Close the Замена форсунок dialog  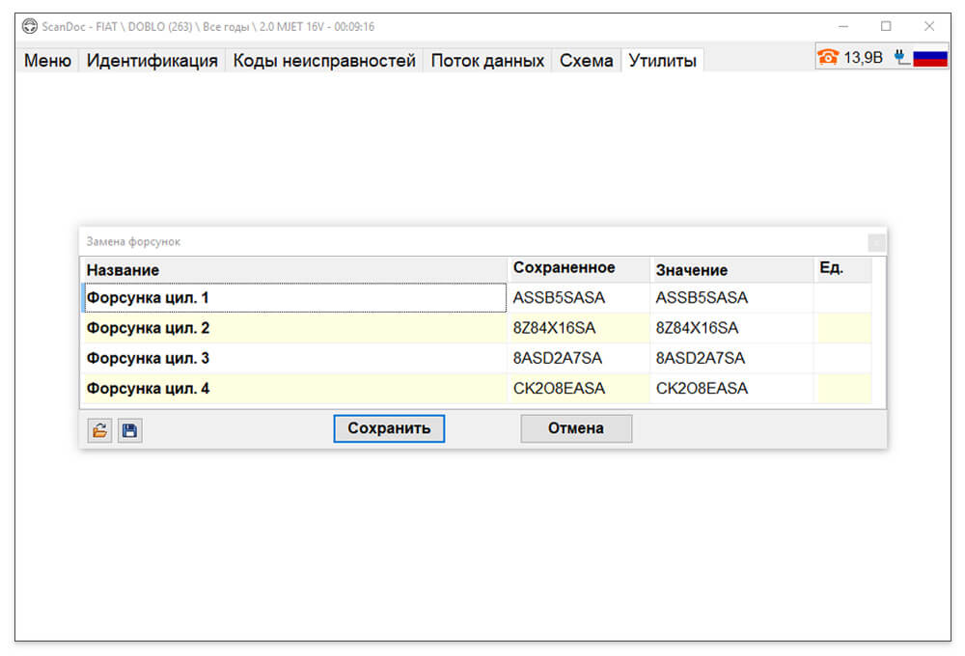877,242
